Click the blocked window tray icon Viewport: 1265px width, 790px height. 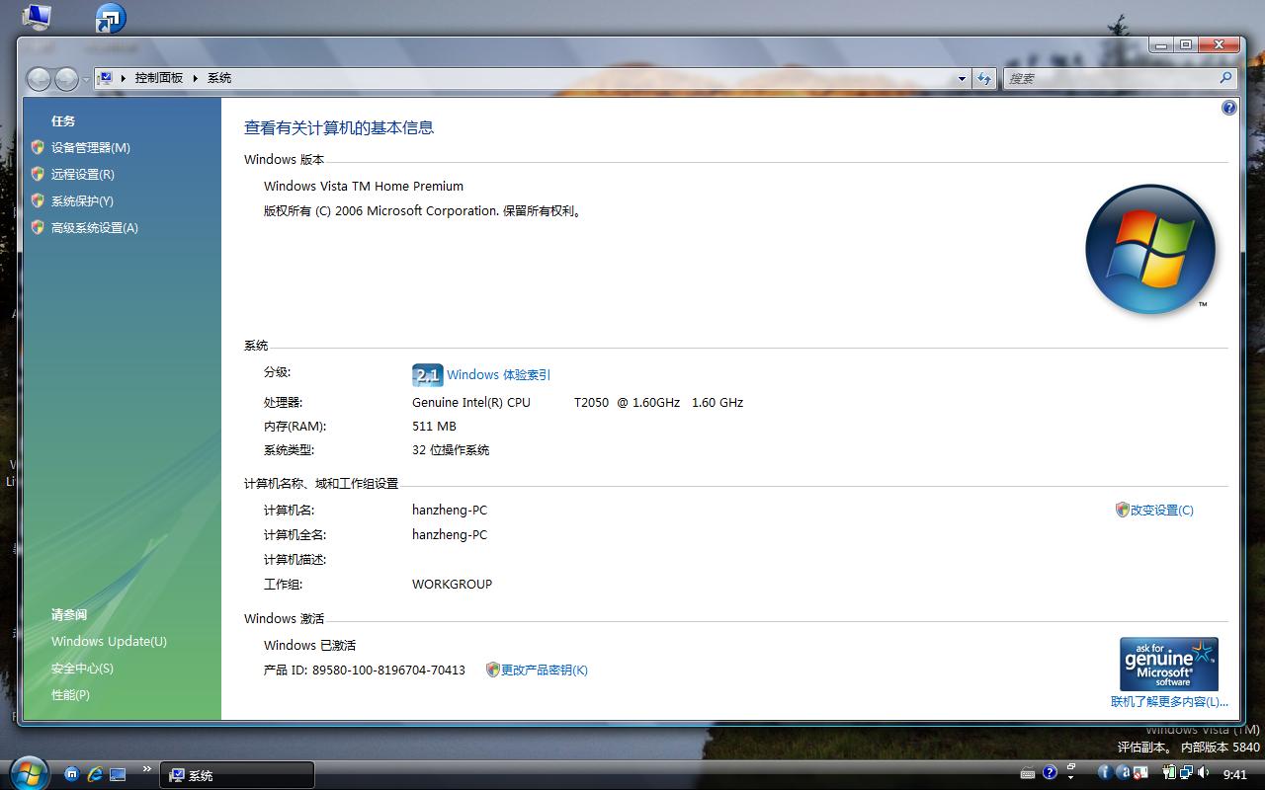click(1140, 773)
